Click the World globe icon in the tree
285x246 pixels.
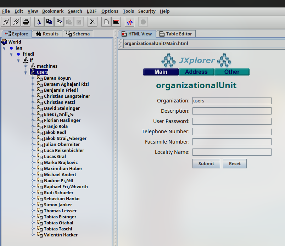[4, 42]
